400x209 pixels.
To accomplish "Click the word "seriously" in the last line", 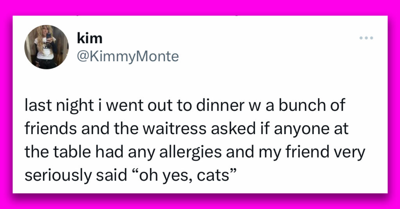I will (x=58, y=175).
